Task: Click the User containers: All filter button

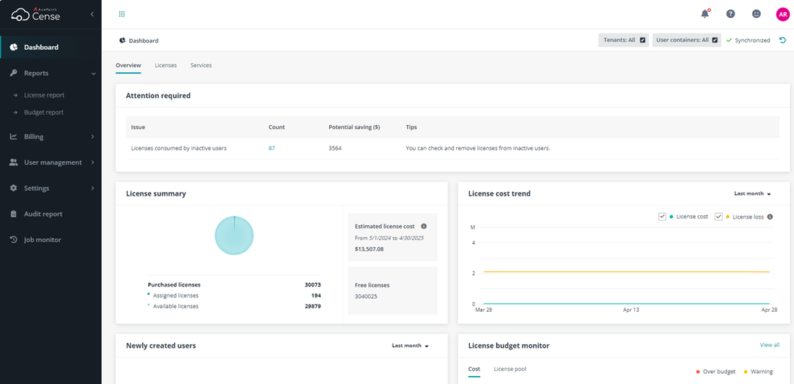Action: point(686,40)
